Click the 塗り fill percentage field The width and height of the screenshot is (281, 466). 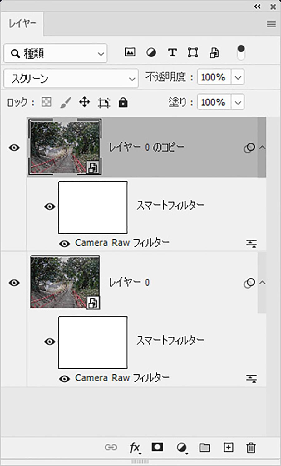click(214, 102)
